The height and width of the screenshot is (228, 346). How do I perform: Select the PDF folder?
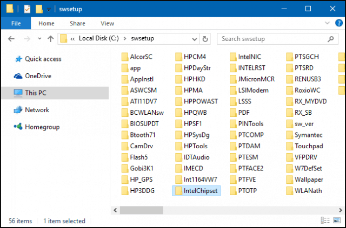pyautogui.click(x=240, y=113)
